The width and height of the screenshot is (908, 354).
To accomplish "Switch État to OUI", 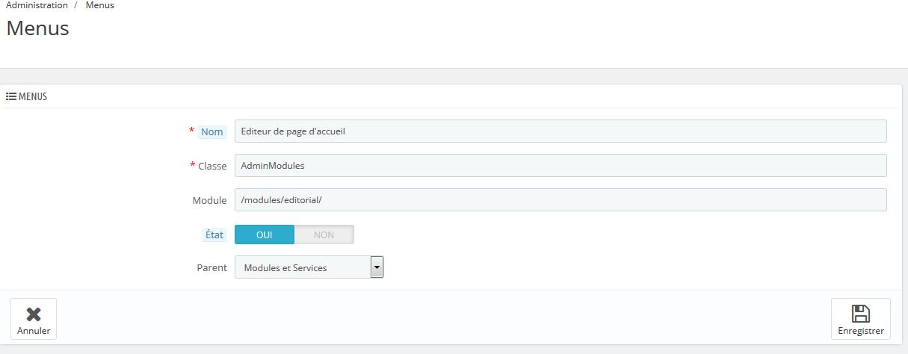I will pos(265,235).
